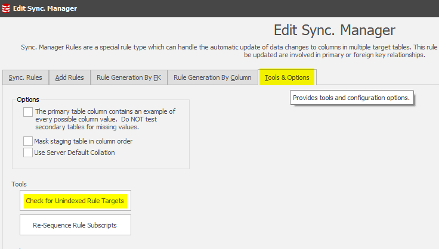The height and width of the screenshot is (249, 439).
Task: Open the Add Rules tab
Action: click(69, 77)
